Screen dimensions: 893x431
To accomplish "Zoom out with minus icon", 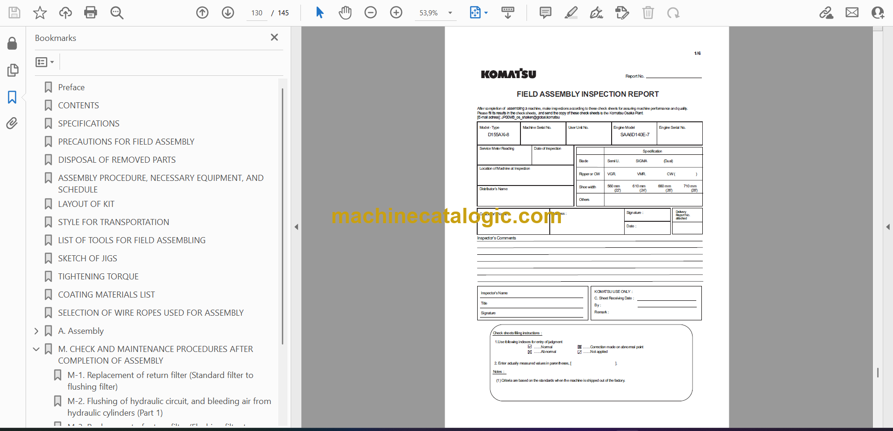I will pyautogui.click(x=371, y=13).
